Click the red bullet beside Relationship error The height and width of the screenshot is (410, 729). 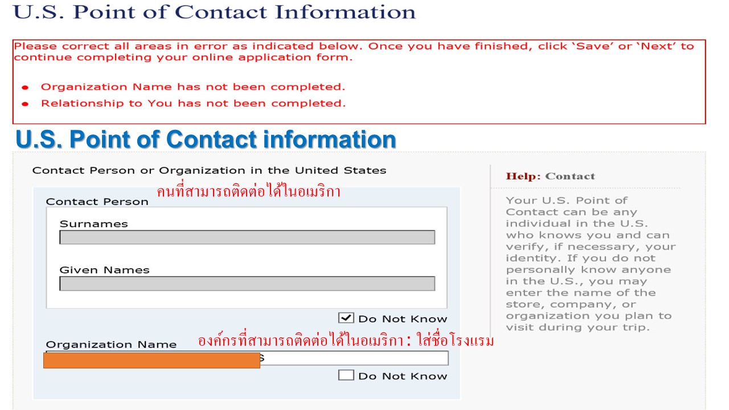pos(25,104)
